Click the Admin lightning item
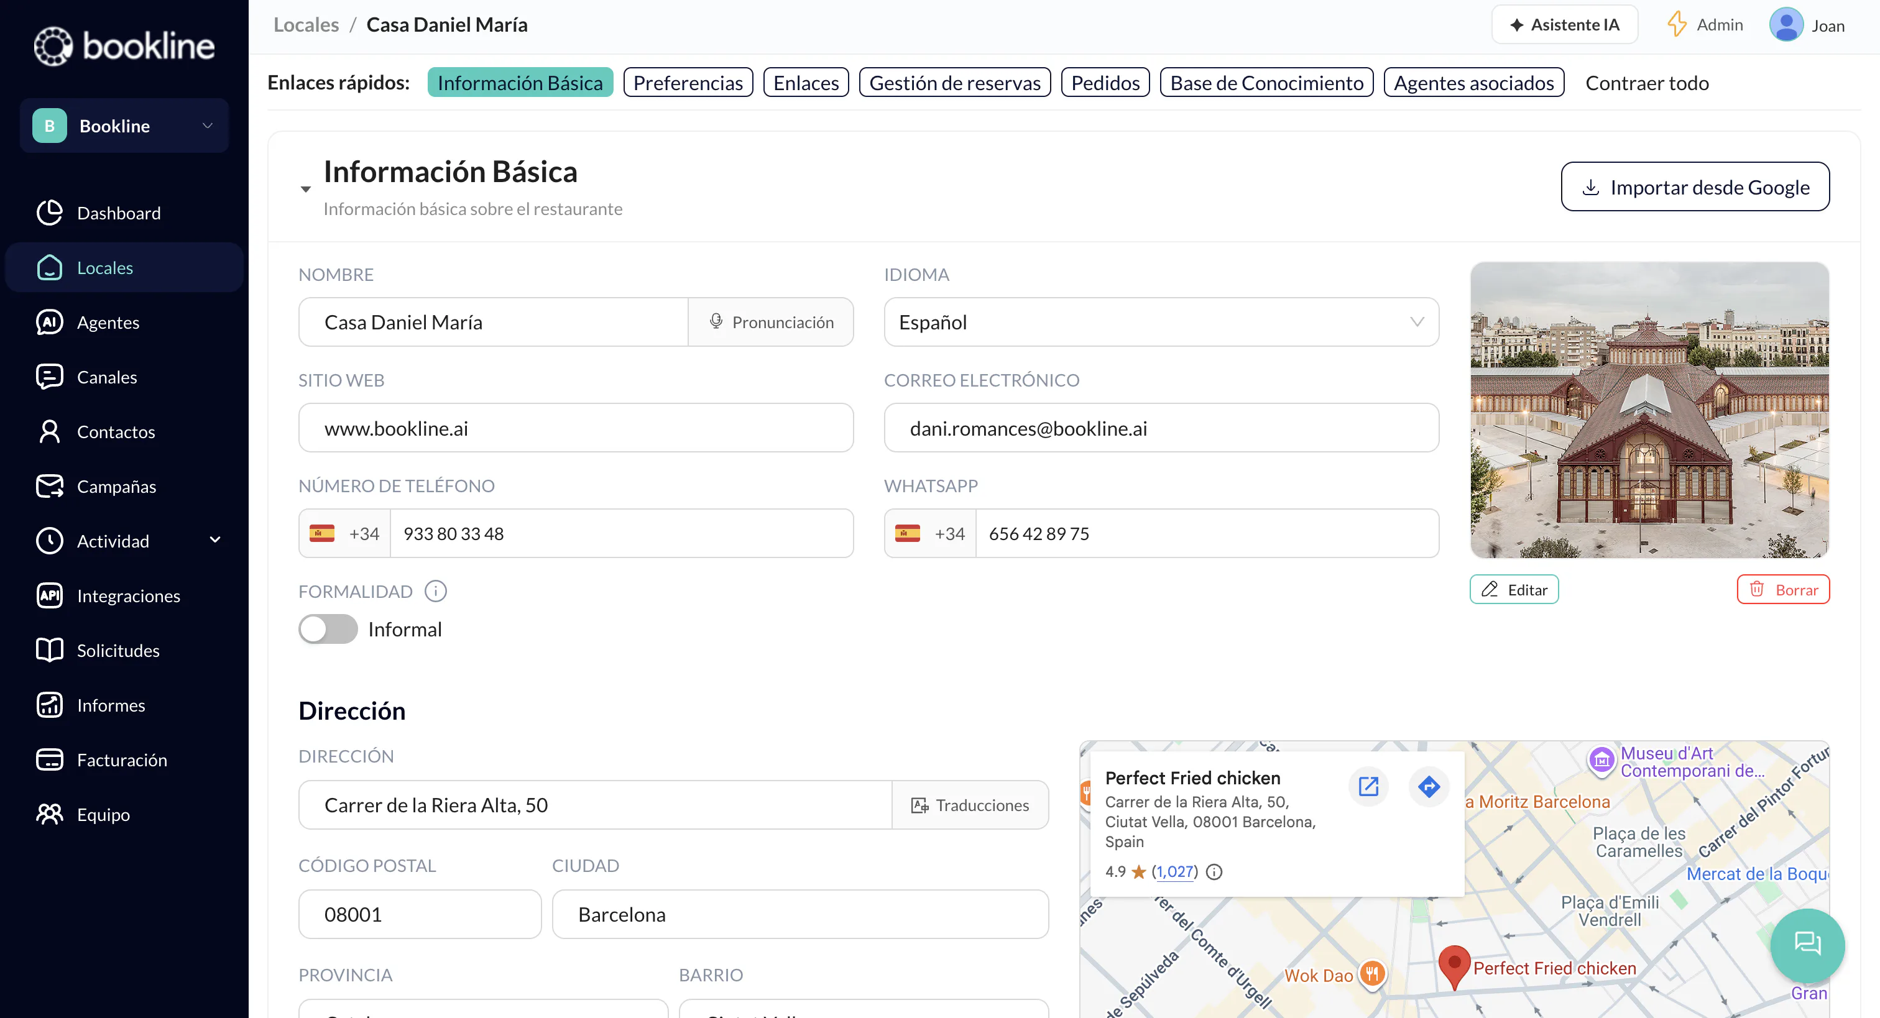1880x1018 pixels. pos(1704,25)
